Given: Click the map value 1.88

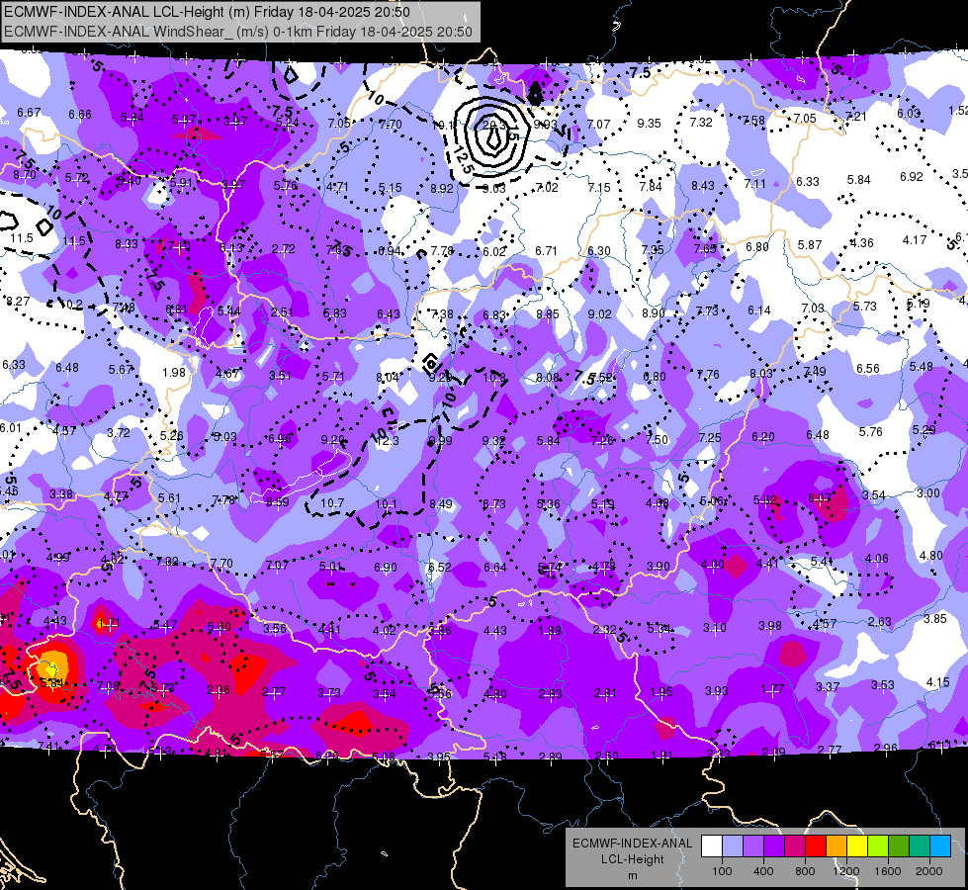Looking at the screenshot, I should tap(550, 631).
